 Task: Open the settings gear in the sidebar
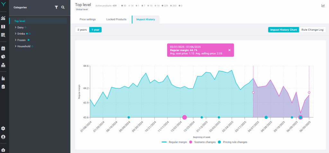click(x=3, y=128)
